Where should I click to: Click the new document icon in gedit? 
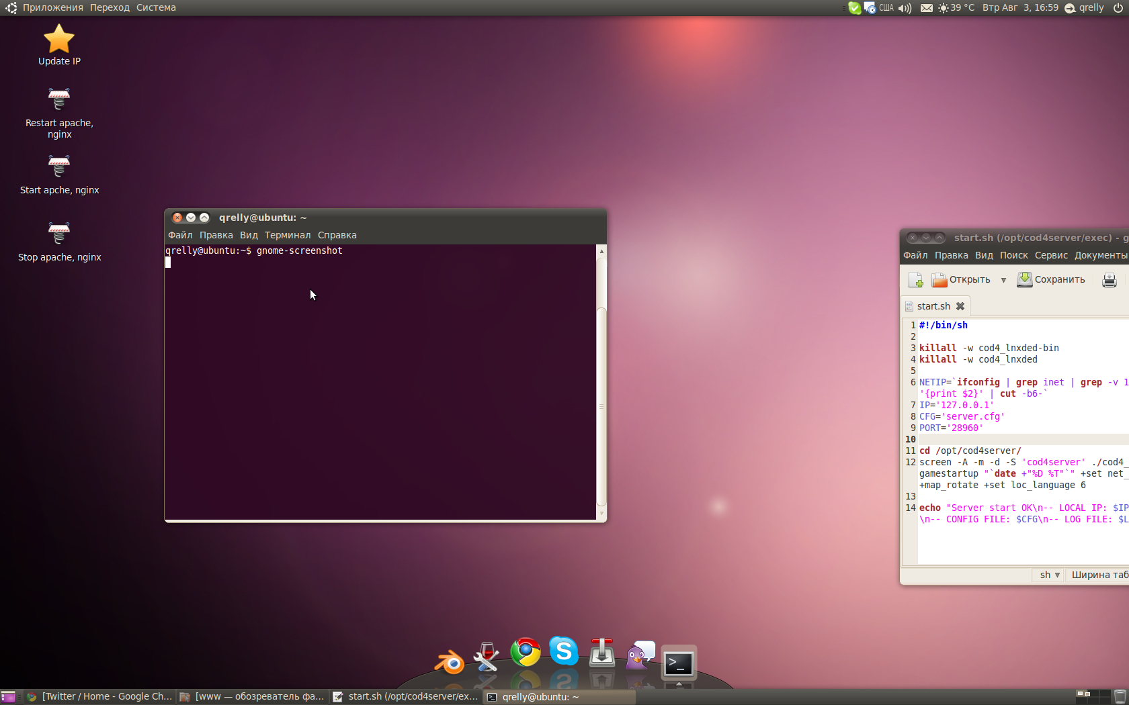[915, 280]
